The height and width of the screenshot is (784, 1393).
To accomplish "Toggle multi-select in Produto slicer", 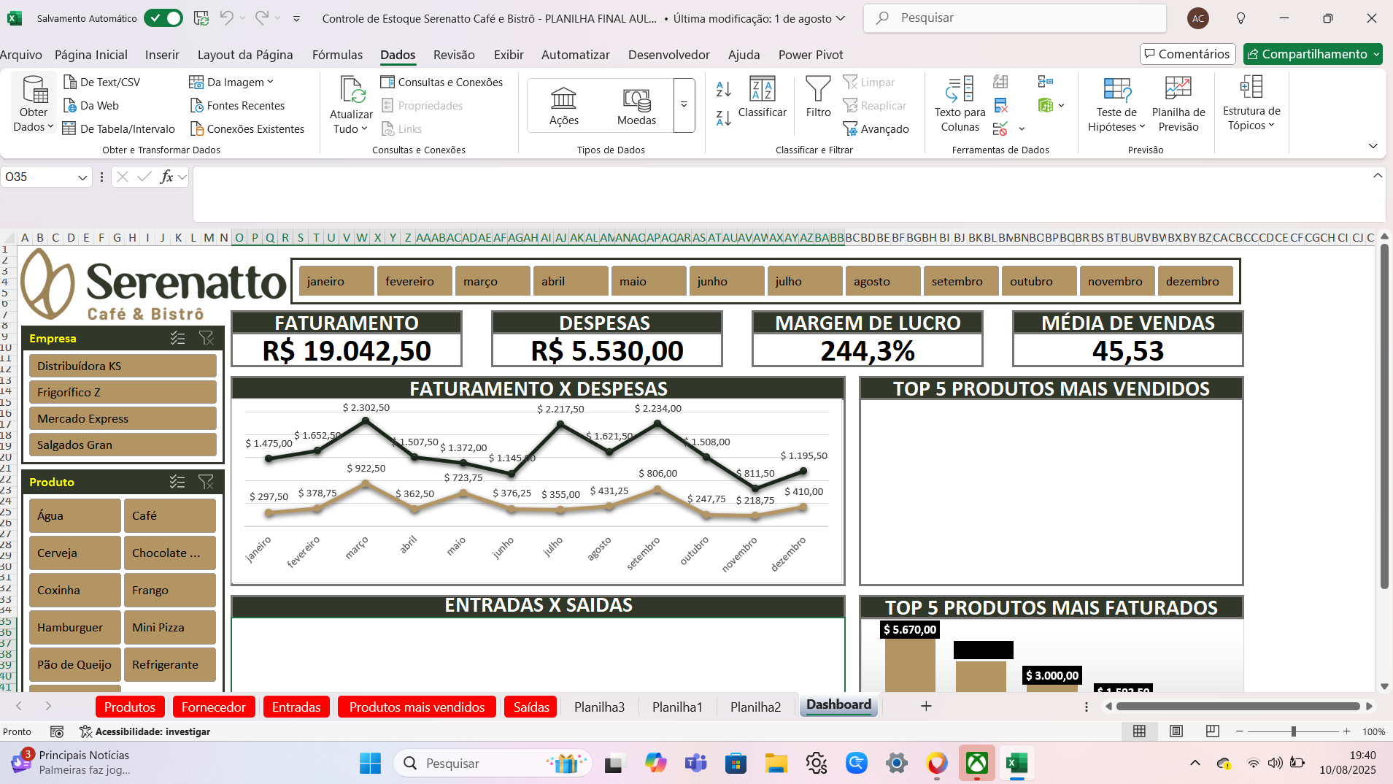I will coord(177,482).
